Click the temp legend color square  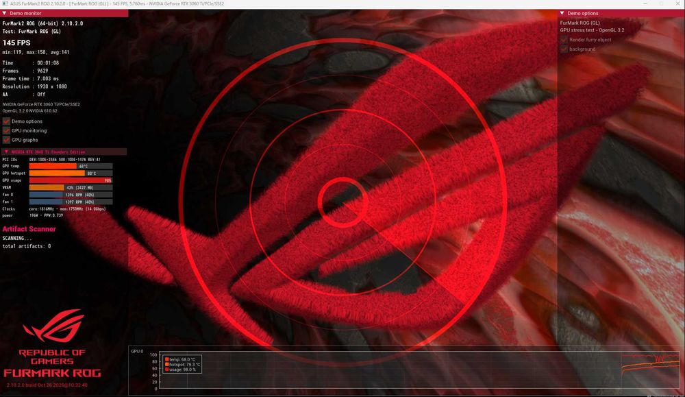[167, 359]
